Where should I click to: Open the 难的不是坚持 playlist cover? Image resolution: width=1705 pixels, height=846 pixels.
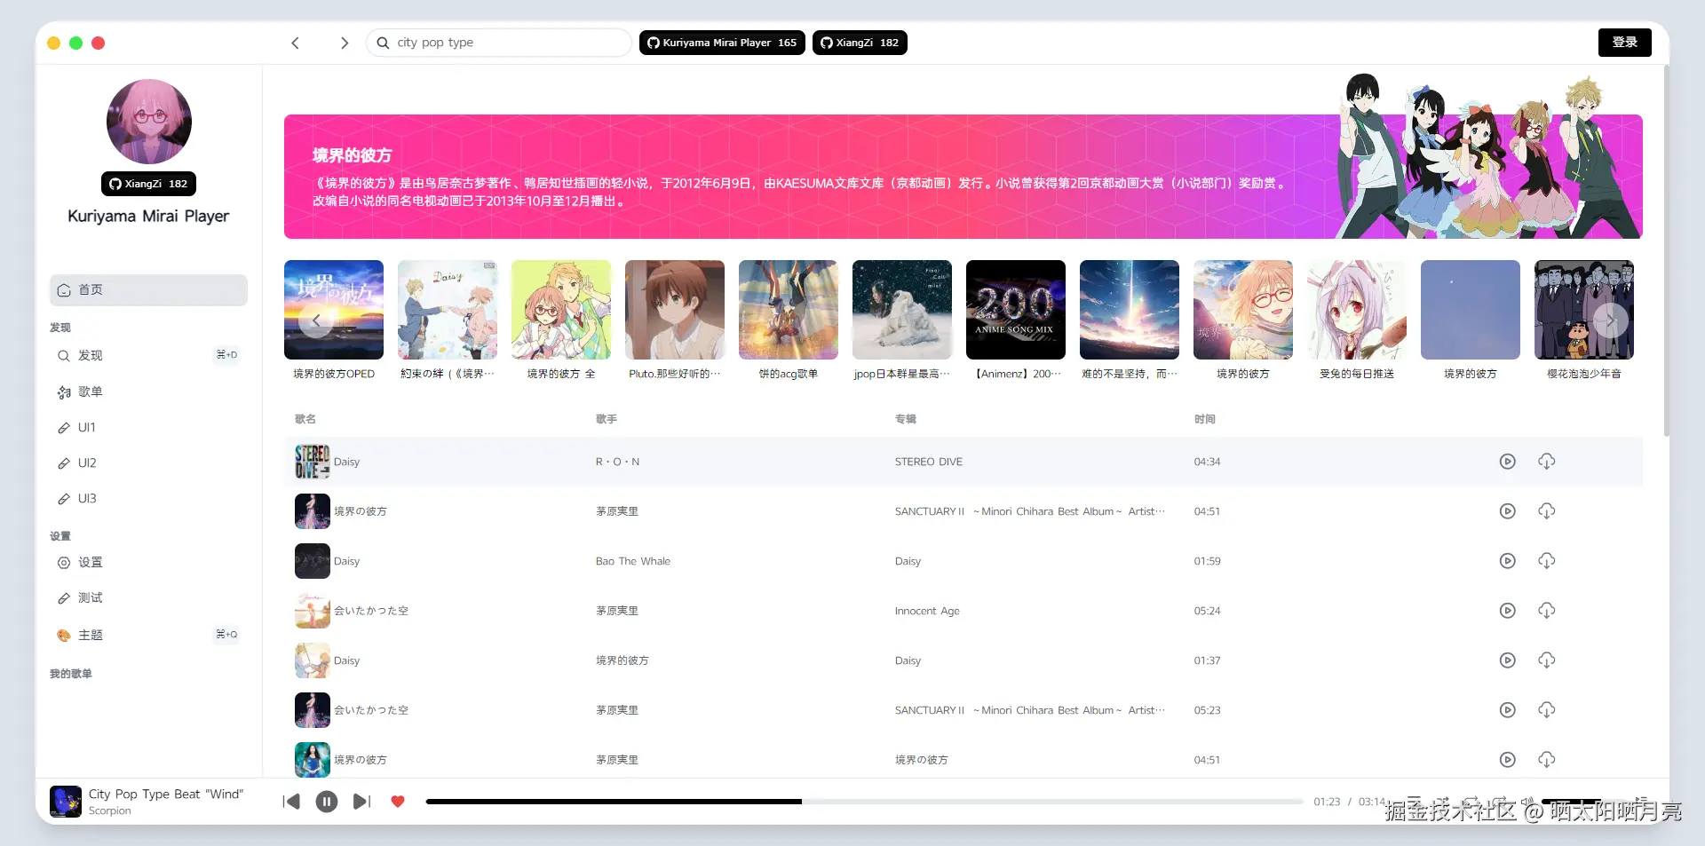click(x=1130, y=310)
